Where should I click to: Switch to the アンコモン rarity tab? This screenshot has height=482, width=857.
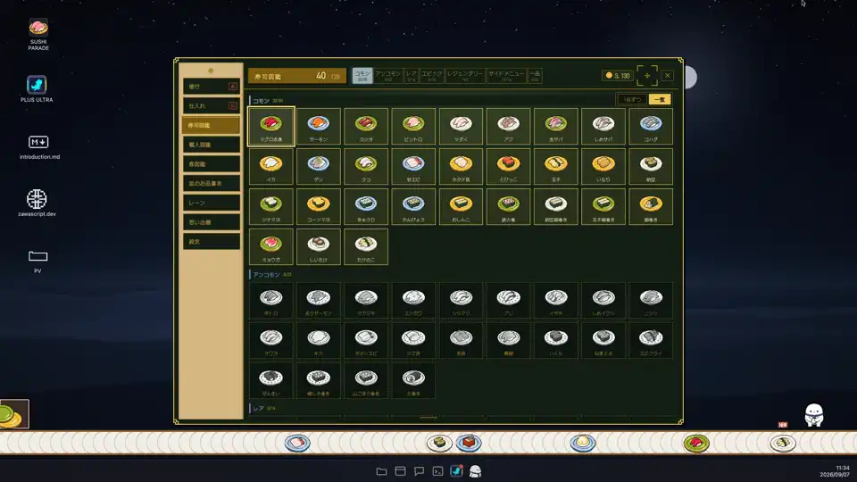388,75
